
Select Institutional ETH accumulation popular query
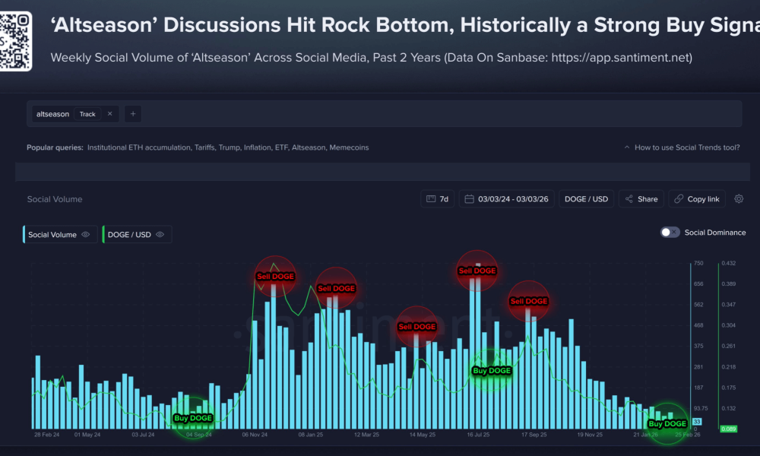click(x=139, y=147)
